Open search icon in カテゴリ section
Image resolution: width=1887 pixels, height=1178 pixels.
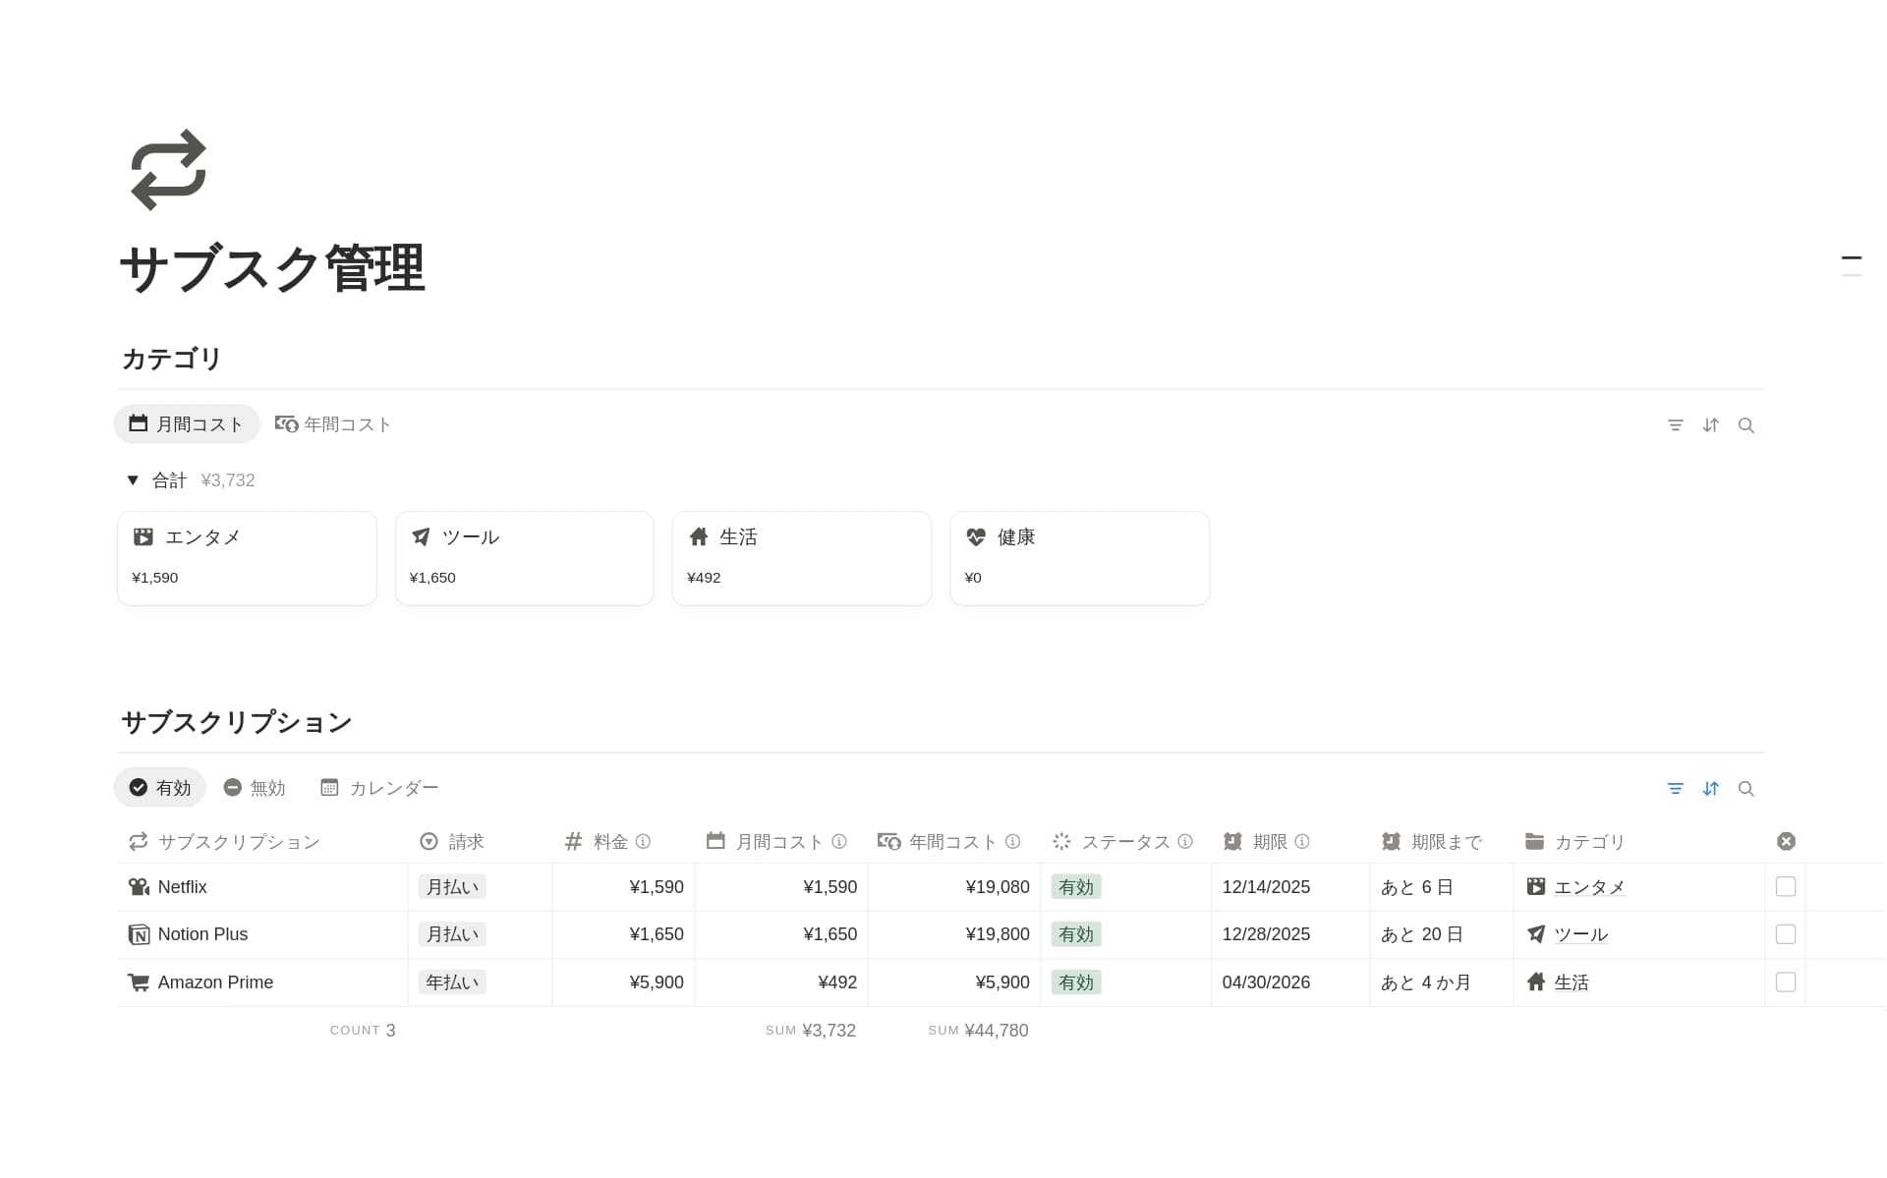(x=1745, y=425)
